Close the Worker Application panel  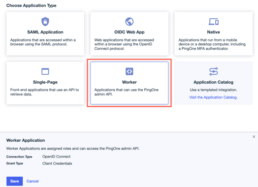tap(254, 137)
